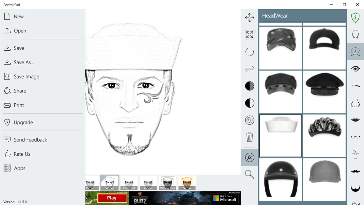364x205 pixels.
Task: Click Save Image in left menu
Action: pos(26,77)
